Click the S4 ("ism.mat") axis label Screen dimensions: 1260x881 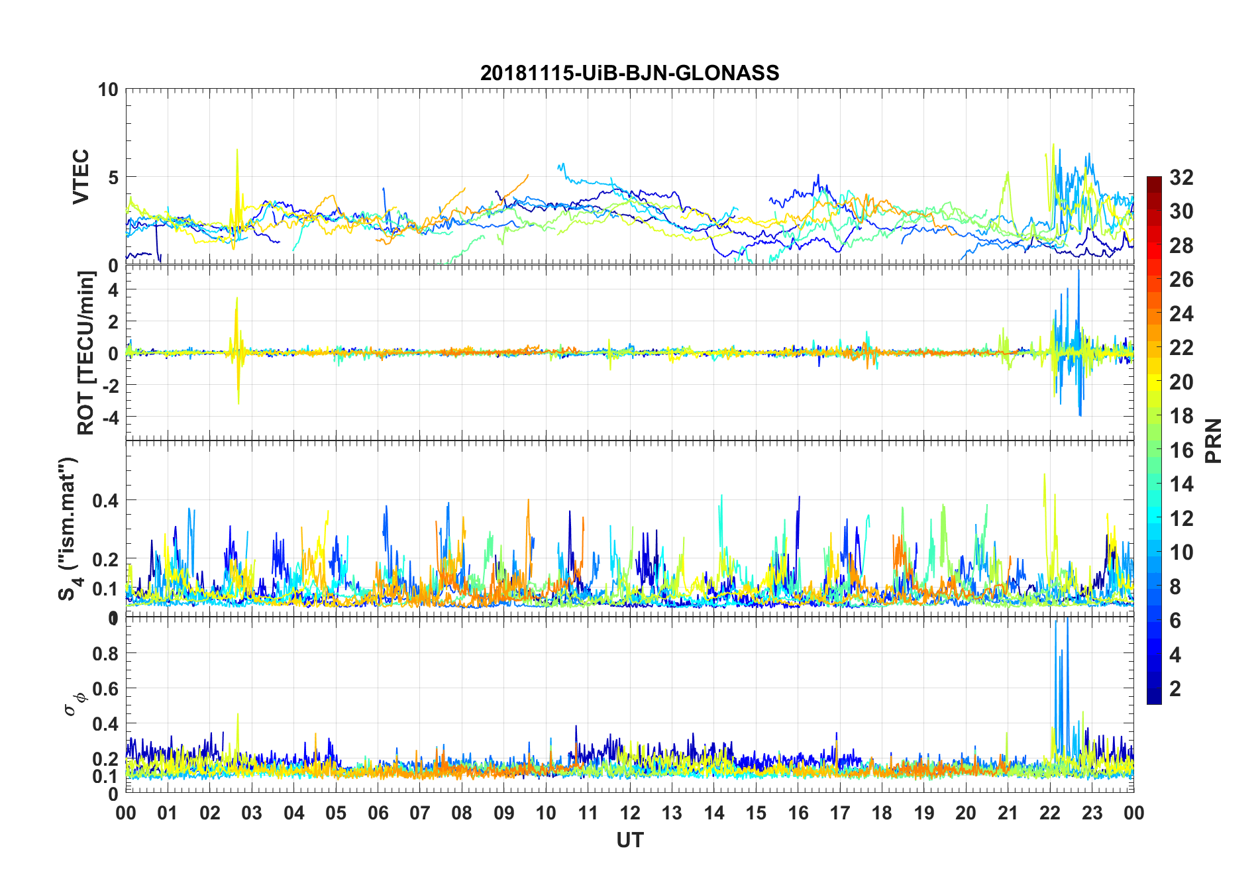pyautogui.click(x=69, y=529)
